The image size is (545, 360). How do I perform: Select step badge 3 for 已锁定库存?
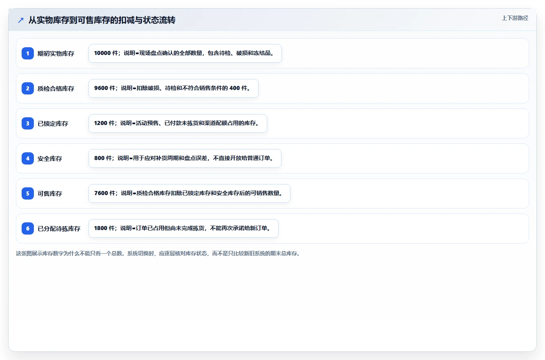[28, 123]
